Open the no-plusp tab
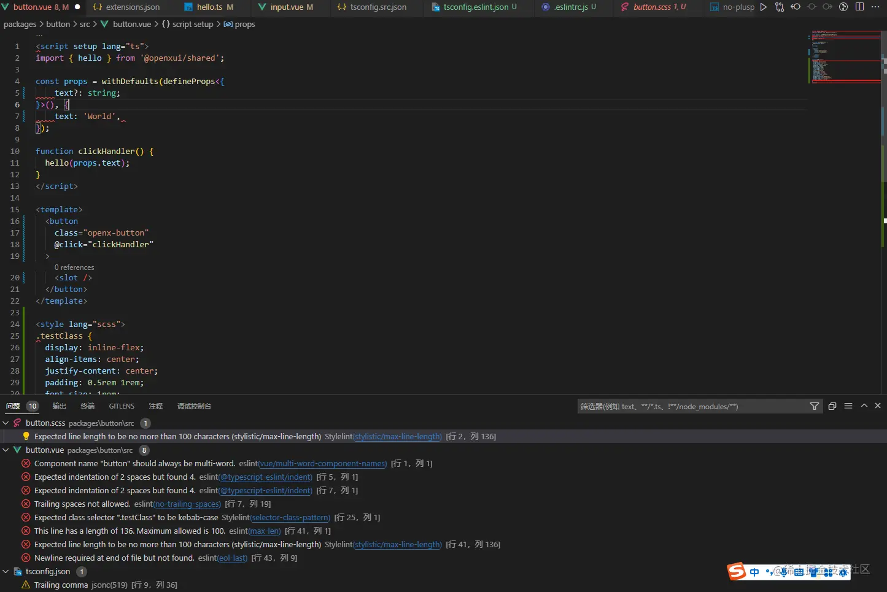The height and width of the screenshot is (592, 887). pyautogui.click(x=730, y=7)
